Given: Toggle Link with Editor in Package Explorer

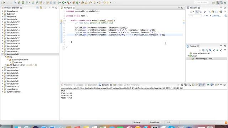Looking at the screenshot, I should click(x=41, y=7).
